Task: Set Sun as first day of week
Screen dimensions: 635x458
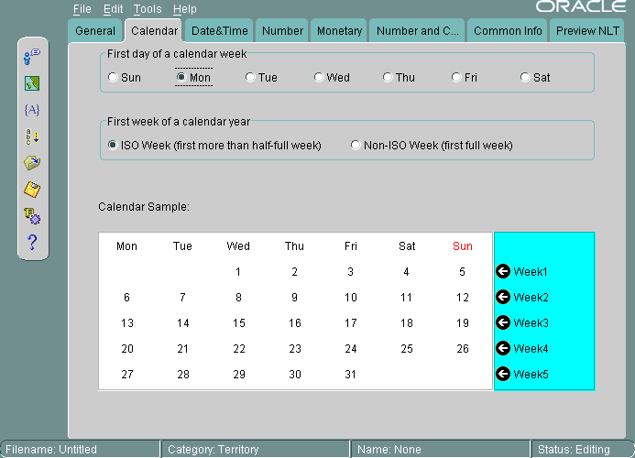Action: [x=113, y=78]
